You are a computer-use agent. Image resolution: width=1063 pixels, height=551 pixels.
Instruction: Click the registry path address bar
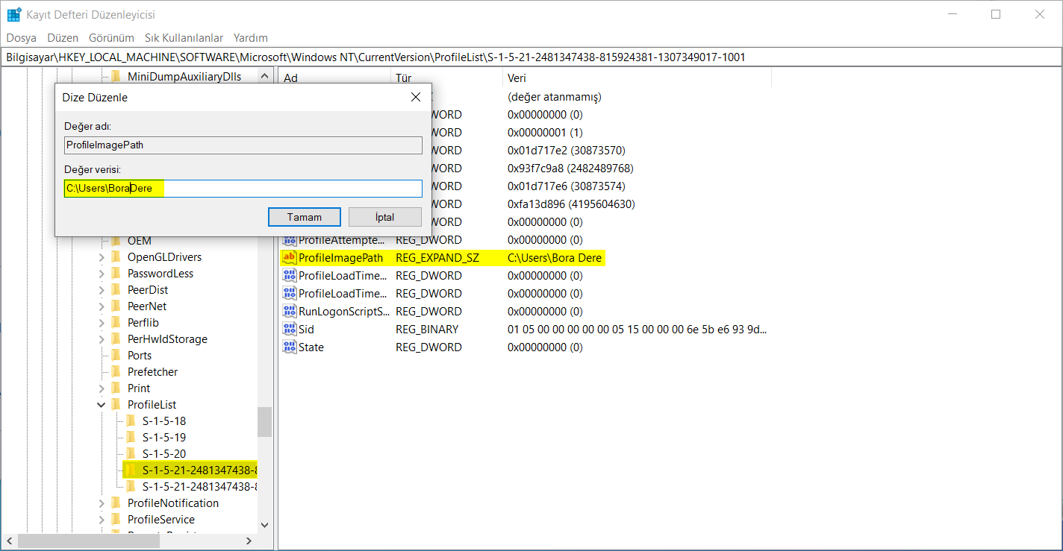[531, 57]
